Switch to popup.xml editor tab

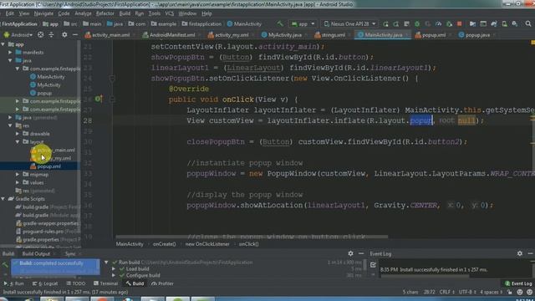point(433,35)
